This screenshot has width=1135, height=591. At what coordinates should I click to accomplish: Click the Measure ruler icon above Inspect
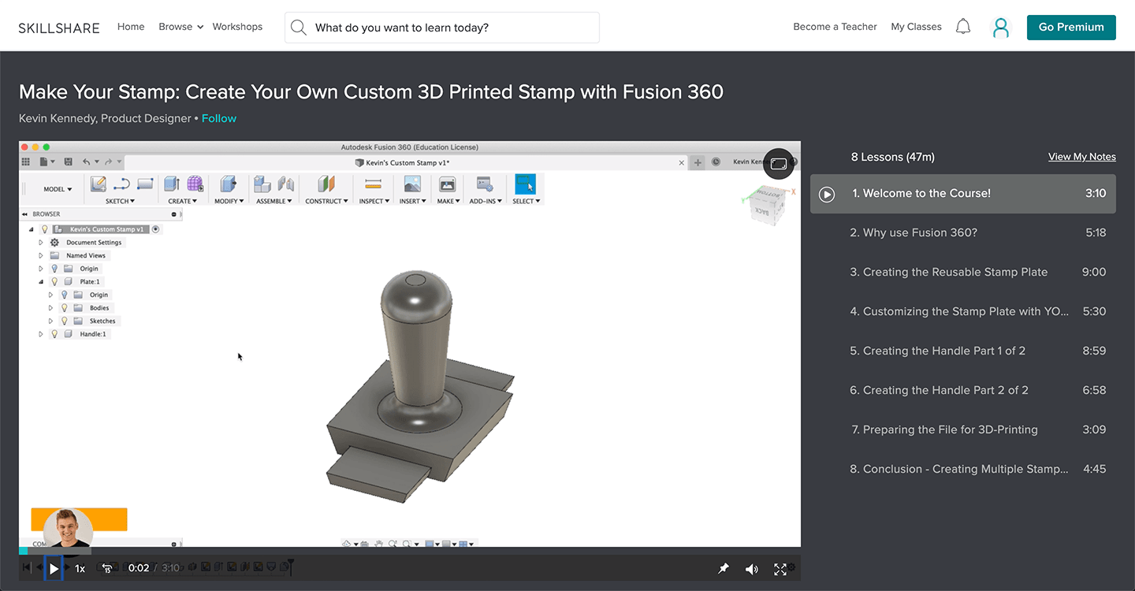[374, 184]
